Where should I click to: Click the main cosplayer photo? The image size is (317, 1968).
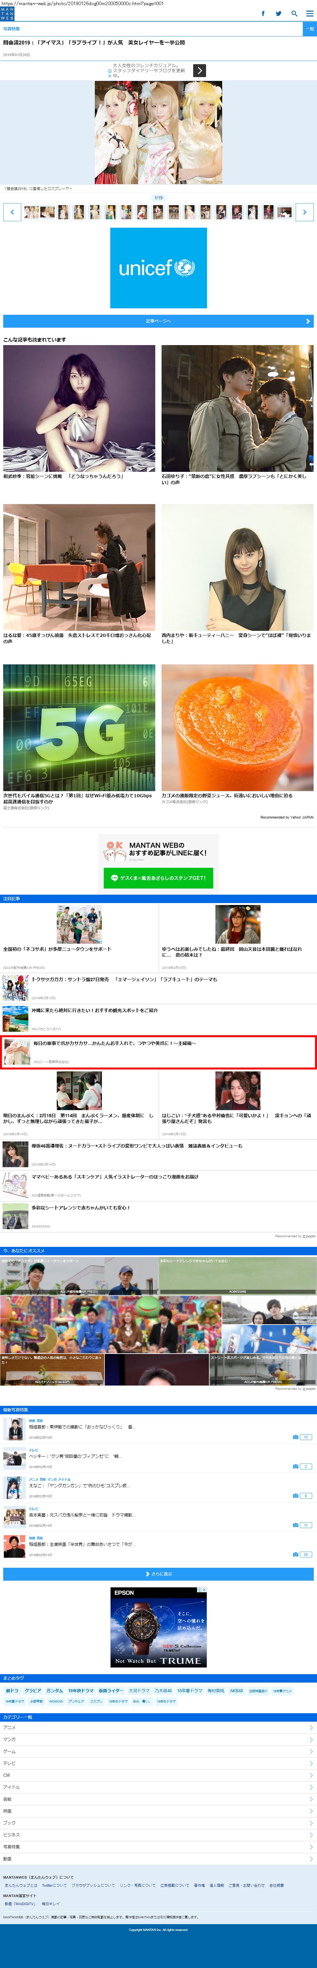coord(158,132)
